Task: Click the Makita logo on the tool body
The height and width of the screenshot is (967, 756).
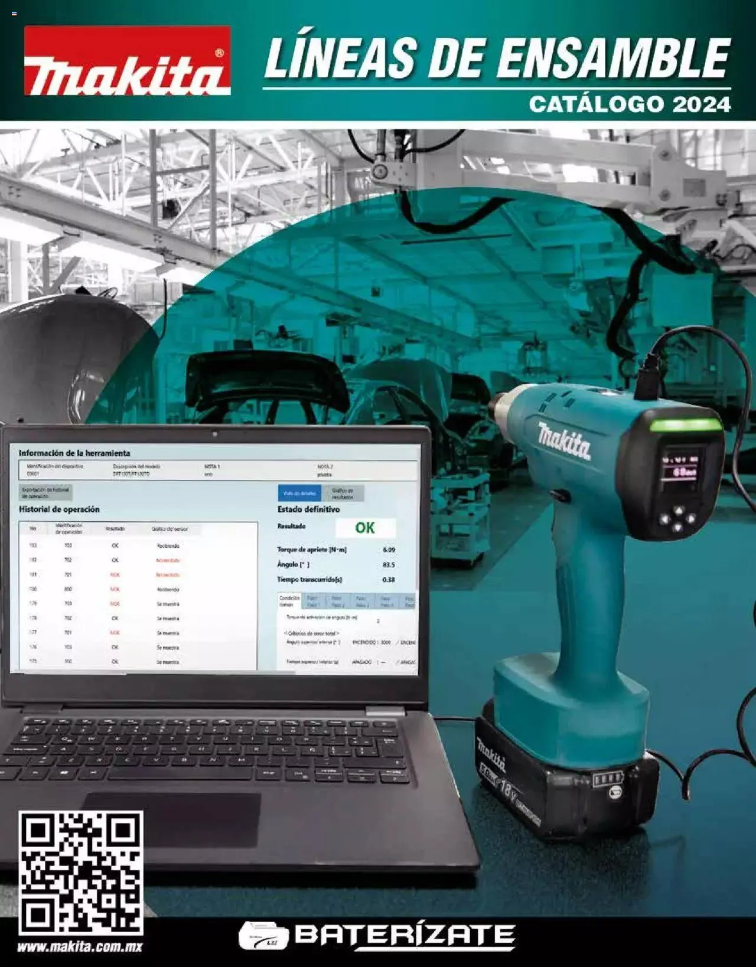Action: point(563,442)
